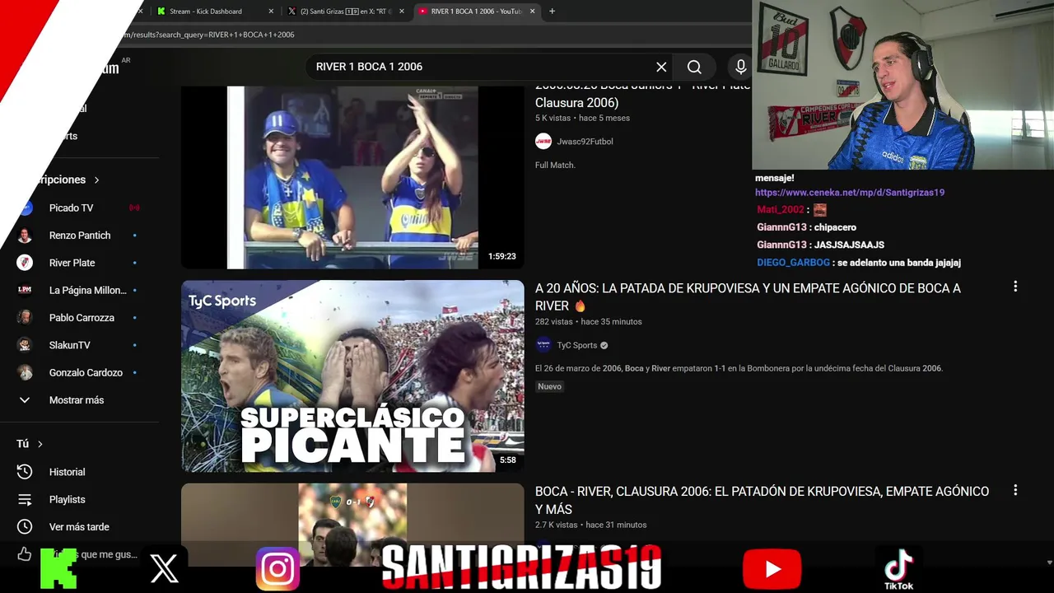Click the Ver más tarde clock icon

tap(25, 527)
